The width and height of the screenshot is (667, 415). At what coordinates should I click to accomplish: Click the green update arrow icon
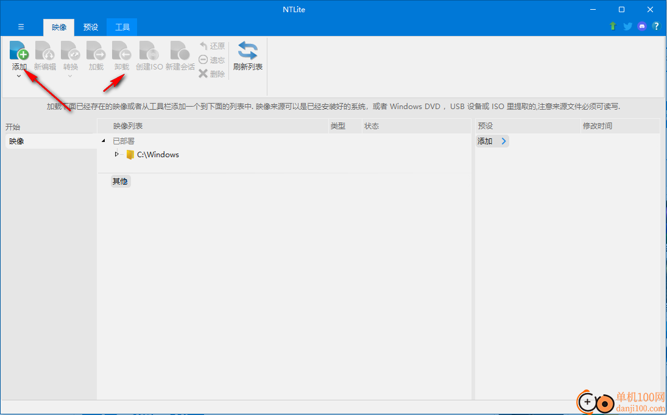click(x=613, y=26)
